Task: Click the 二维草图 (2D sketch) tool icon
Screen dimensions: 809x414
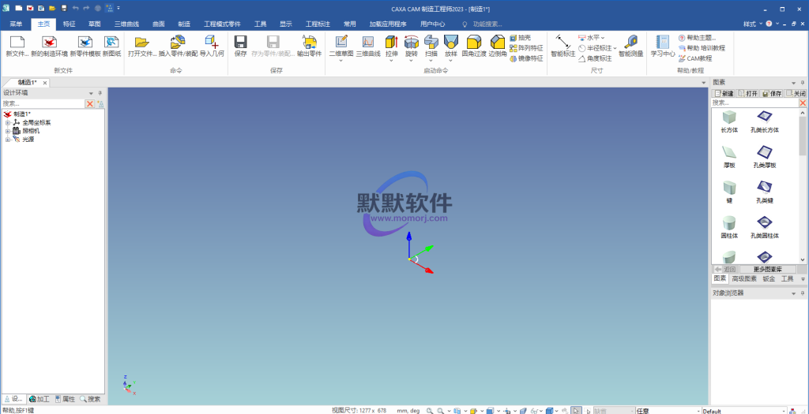Action: click(x=341, y=43)
